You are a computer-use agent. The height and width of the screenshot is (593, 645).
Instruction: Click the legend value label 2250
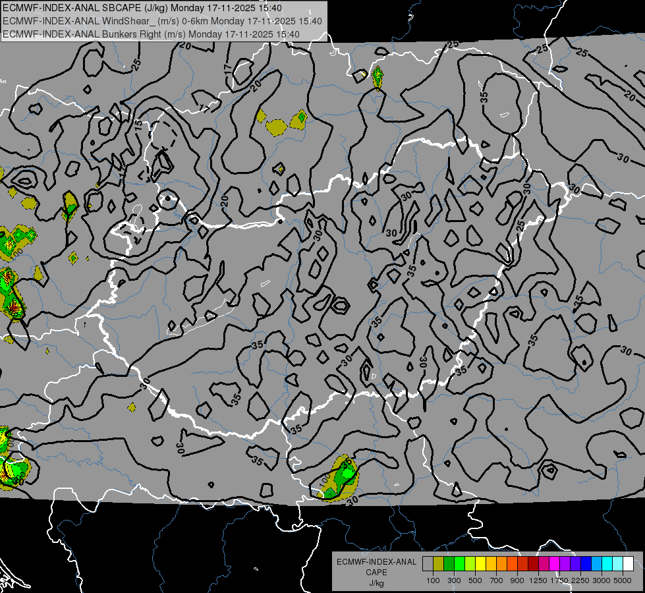tap(580, 581)
